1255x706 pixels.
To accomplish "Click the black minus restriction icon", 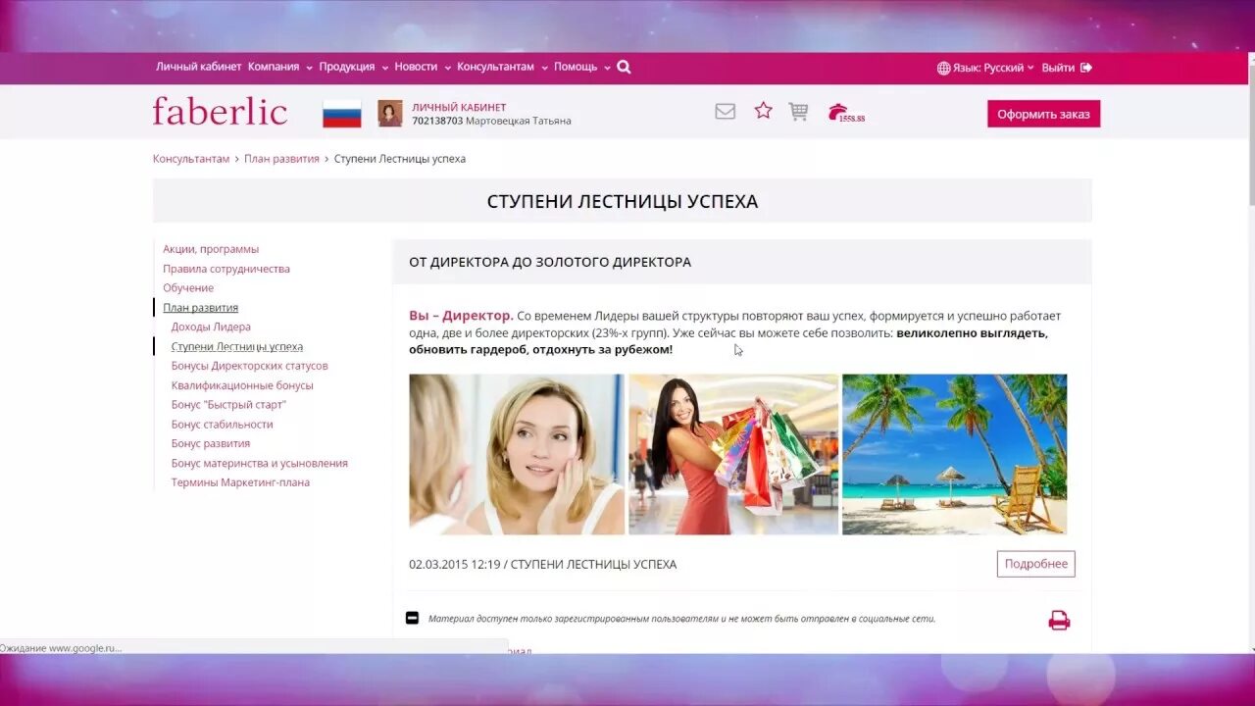I will click(412, 618).
